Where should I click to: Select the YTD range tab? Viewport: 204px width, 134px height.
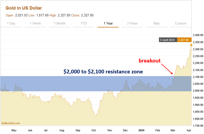tap(84, 23)
